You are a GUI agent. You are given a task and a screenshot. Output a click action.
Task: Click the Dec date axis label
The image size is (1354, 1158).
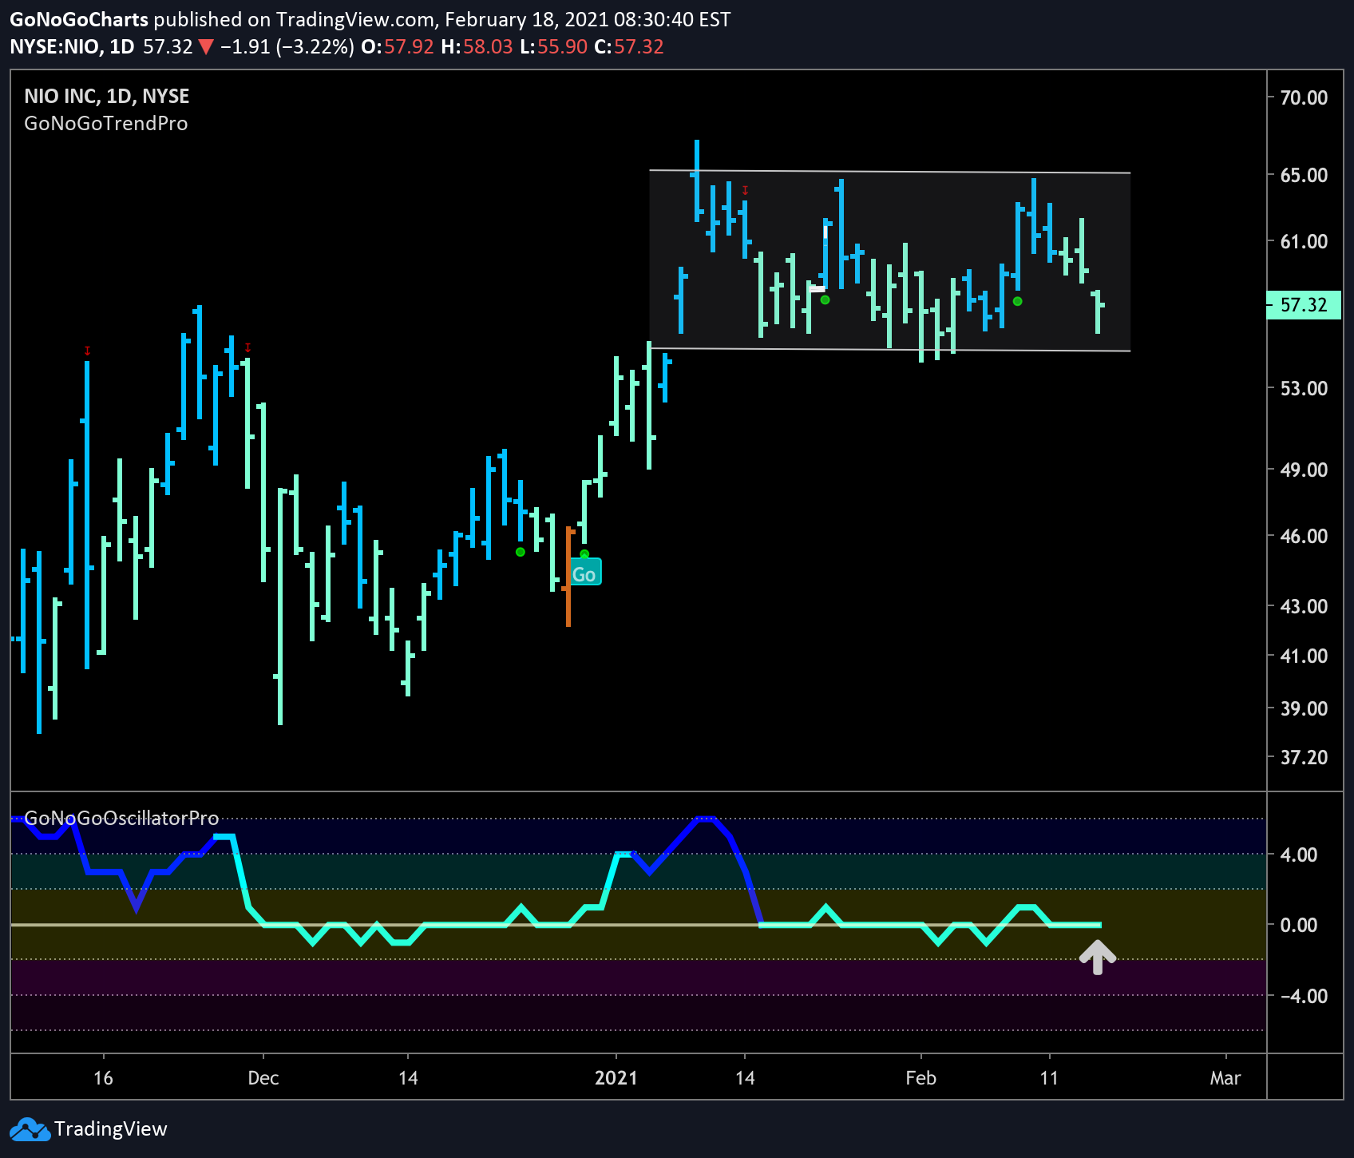pyautogui.click(x=263, y=1079)
